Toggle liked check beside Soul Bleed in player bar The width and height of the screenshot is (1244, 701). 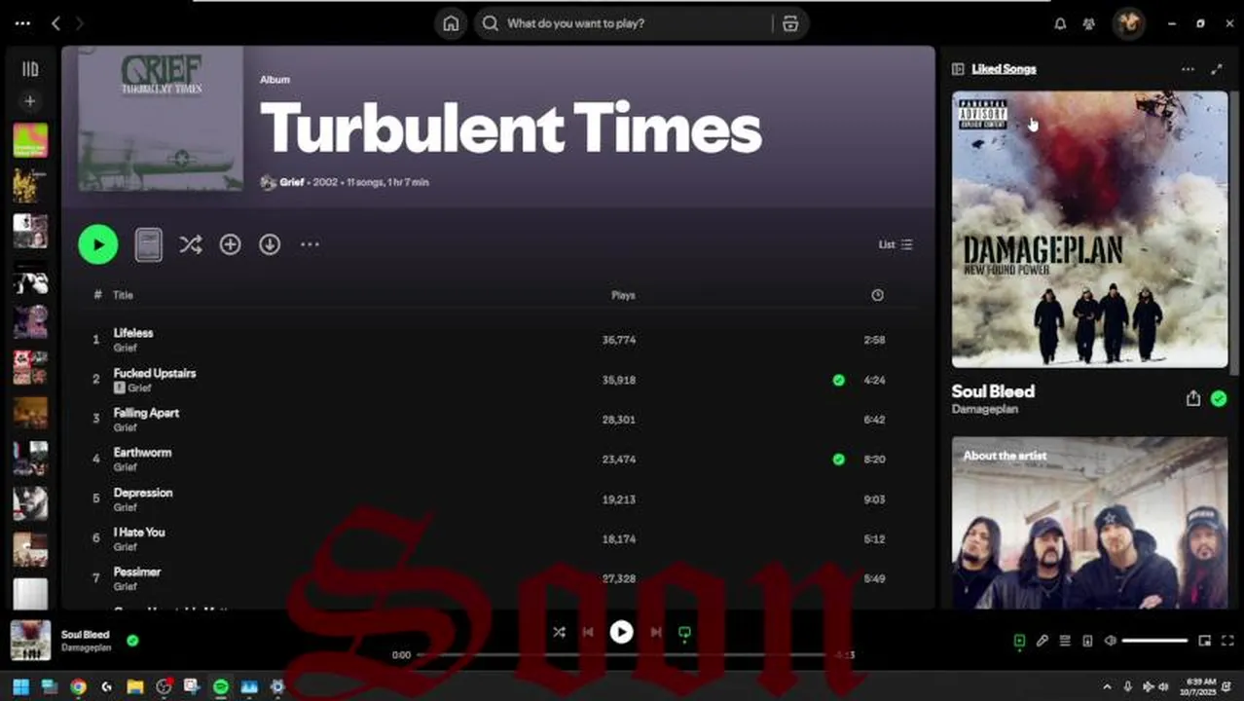[x=132, y=640]
